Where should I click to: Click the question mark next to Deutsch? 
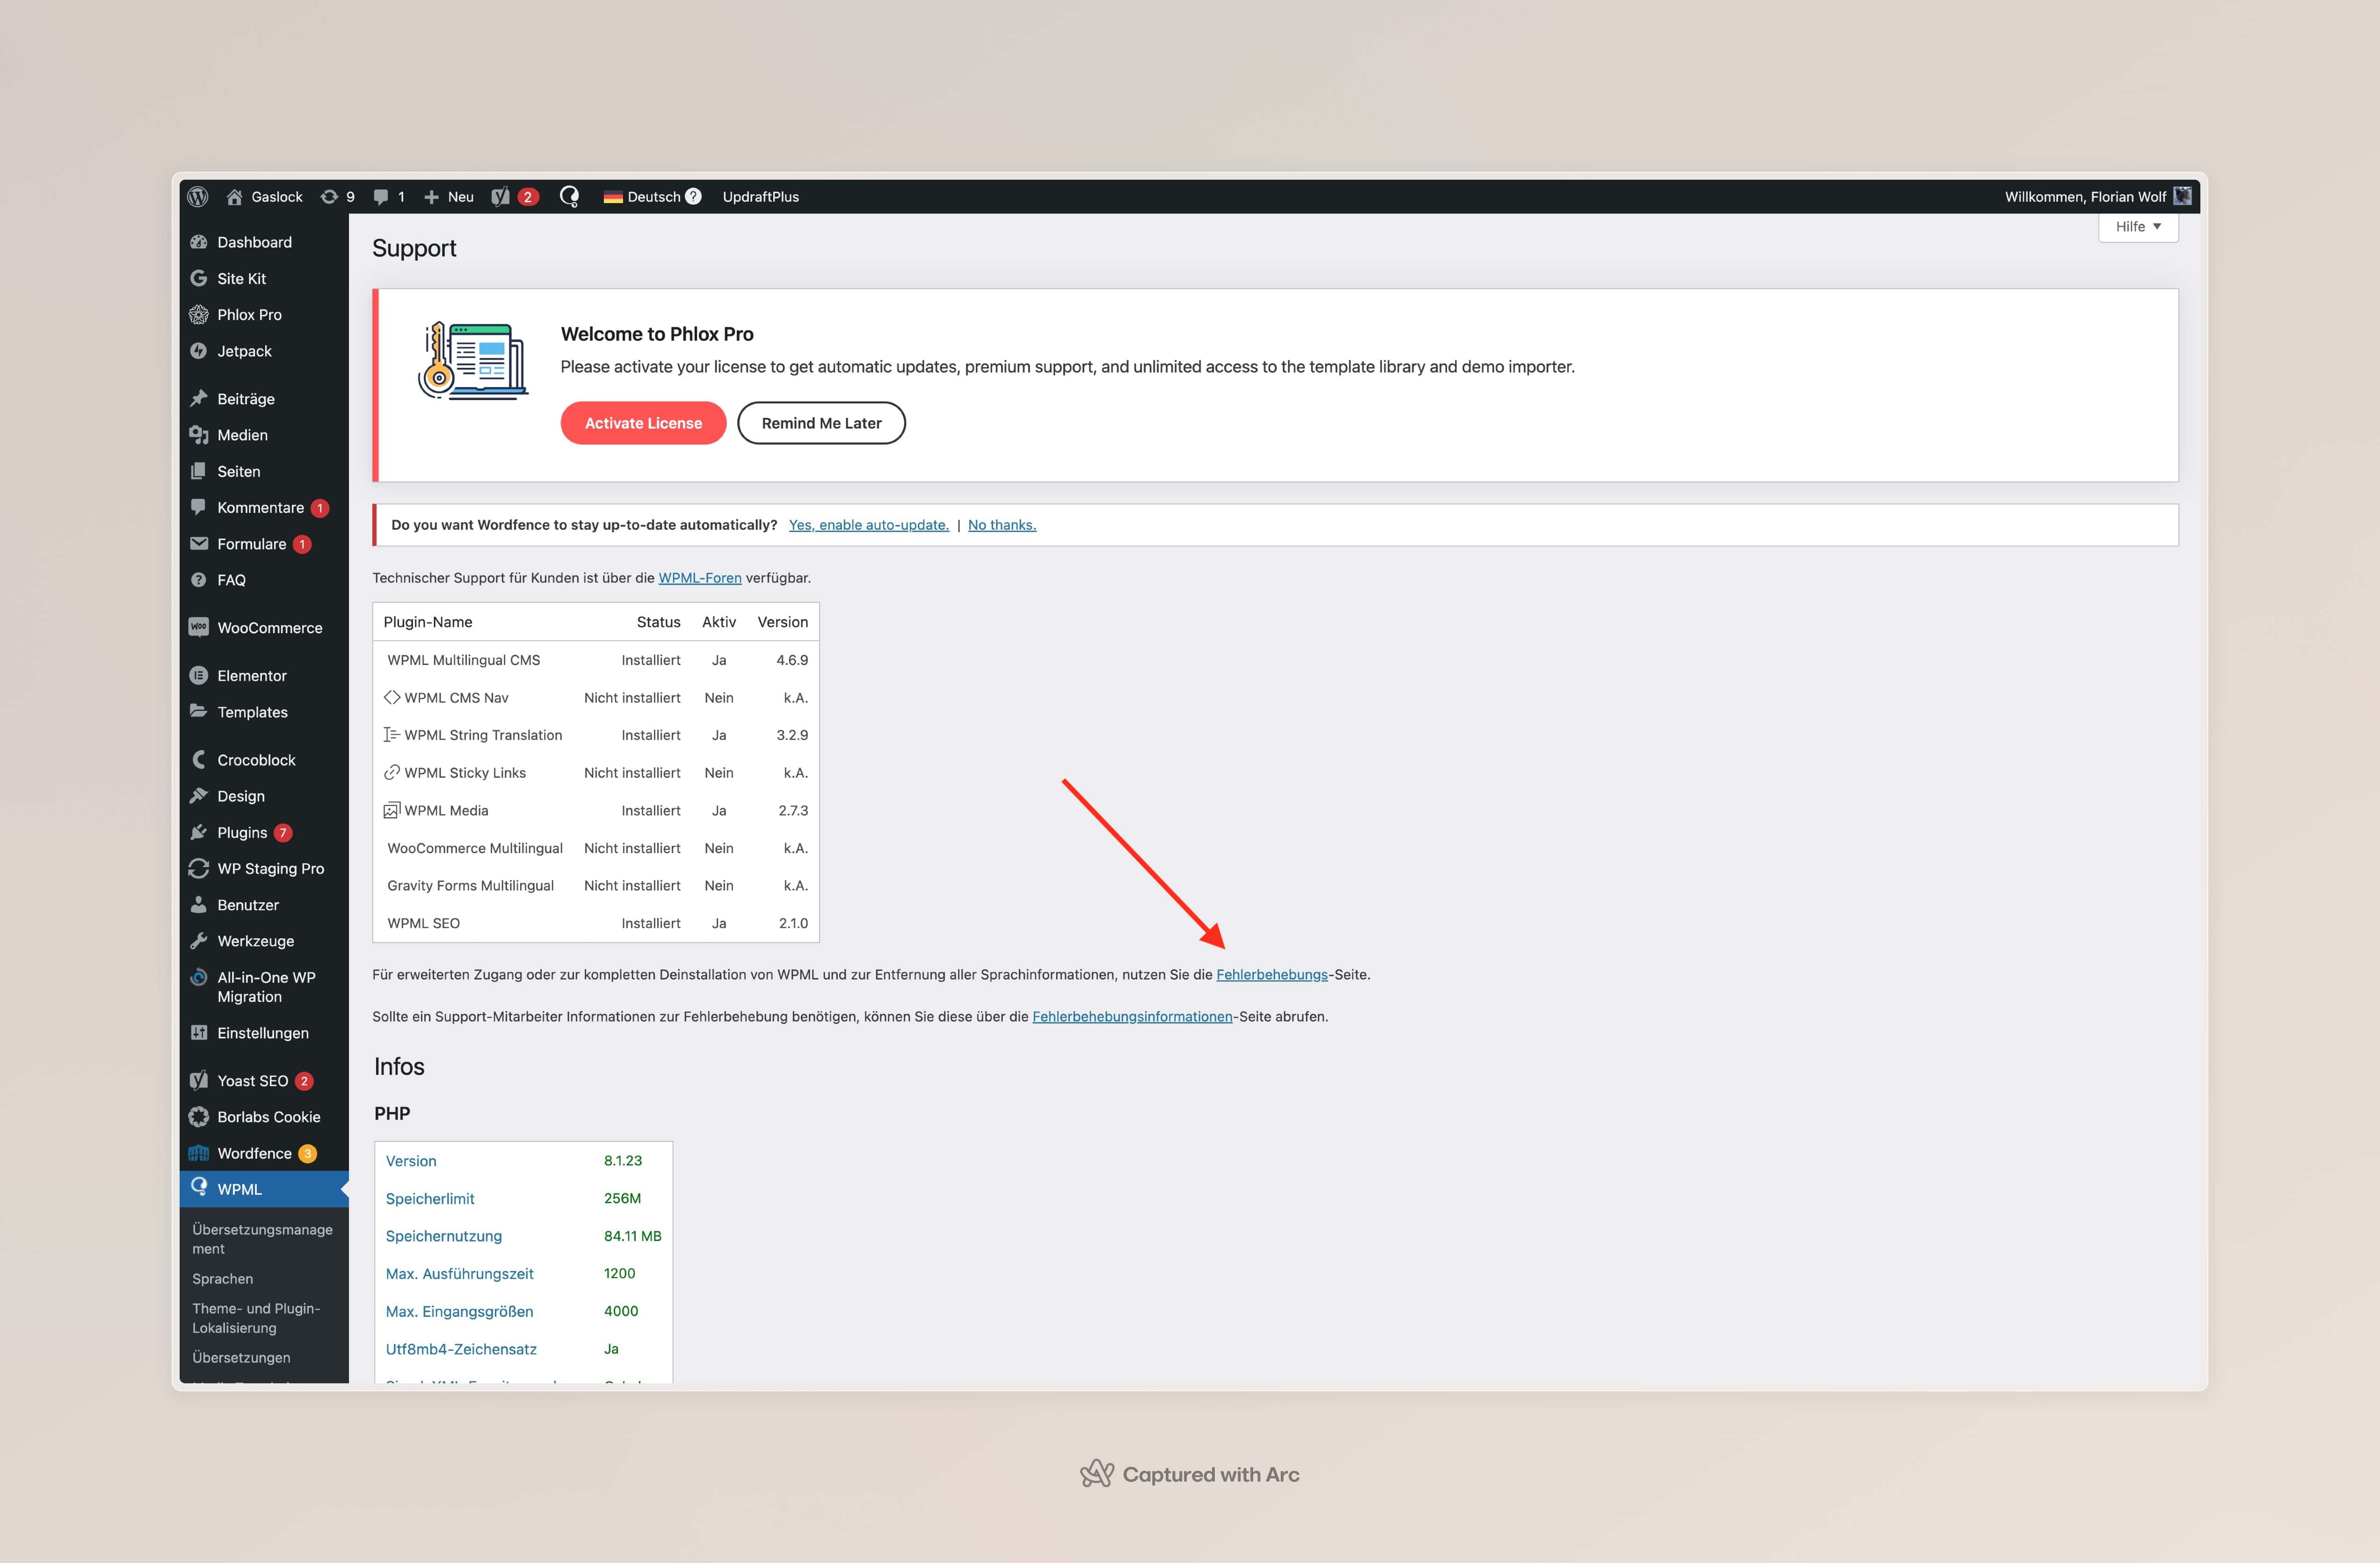(x=693, y=196)
